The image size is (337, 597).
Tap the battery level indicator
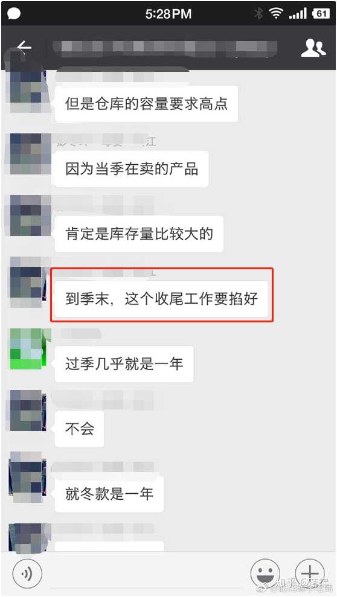(x=321, y=14)
